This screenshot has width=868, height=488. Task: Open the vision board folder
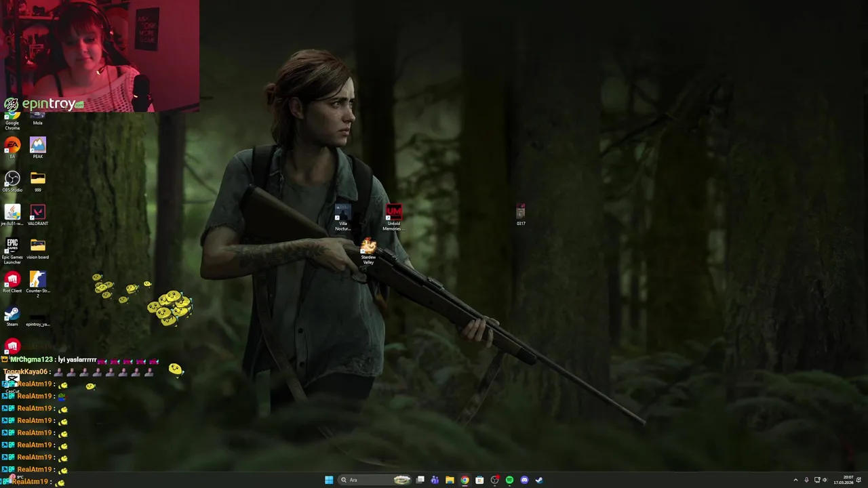point(38,249)
